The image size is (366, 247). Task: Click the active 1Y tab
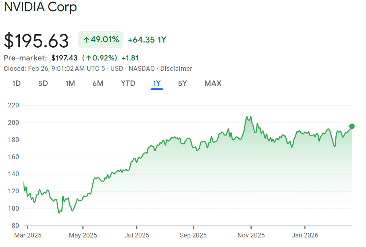pyautogui.click(x=157, y=84)
